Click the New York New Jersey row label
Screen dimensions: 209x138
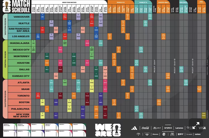[x=19, y=115]
